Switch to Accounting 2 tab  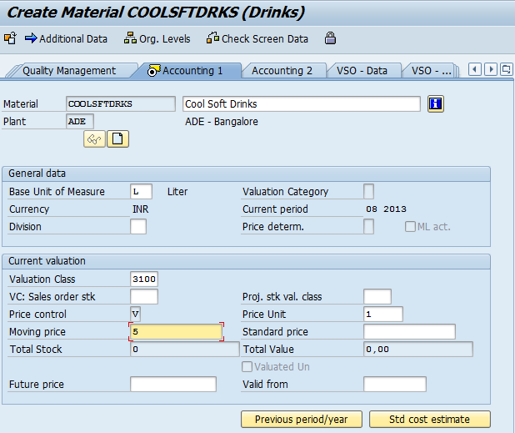pos(282,71)
